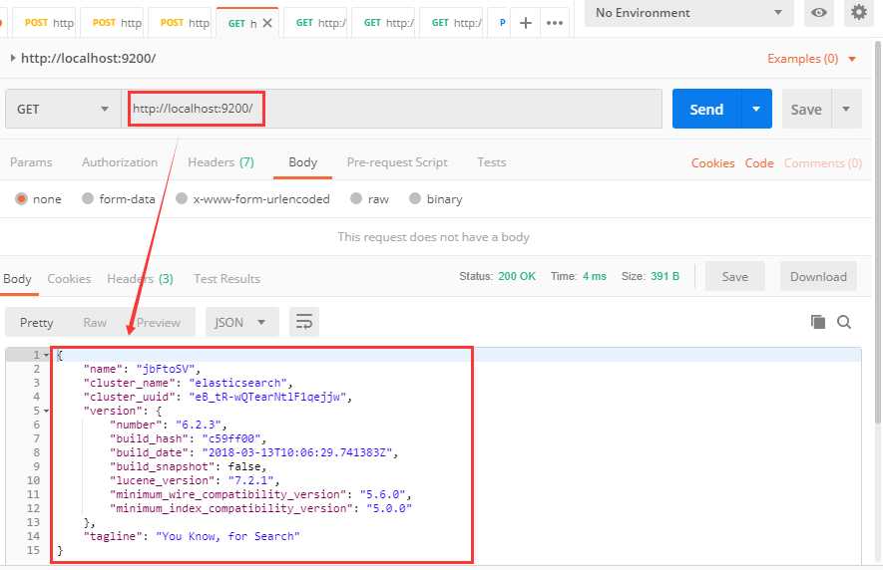Open environment quick look eye icon
The height and width of the screenshot is (570, 883).
pyautogui.click(x=819, y=12)
